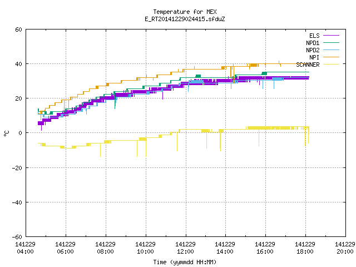
Task: Click the x-axis tick label 141229 10:00
Action: click(145, 248)
